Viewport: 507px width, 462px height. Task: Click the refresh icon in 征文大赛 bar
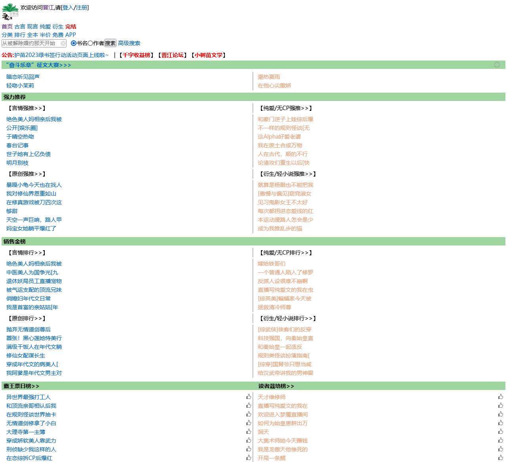coord(497,65)
